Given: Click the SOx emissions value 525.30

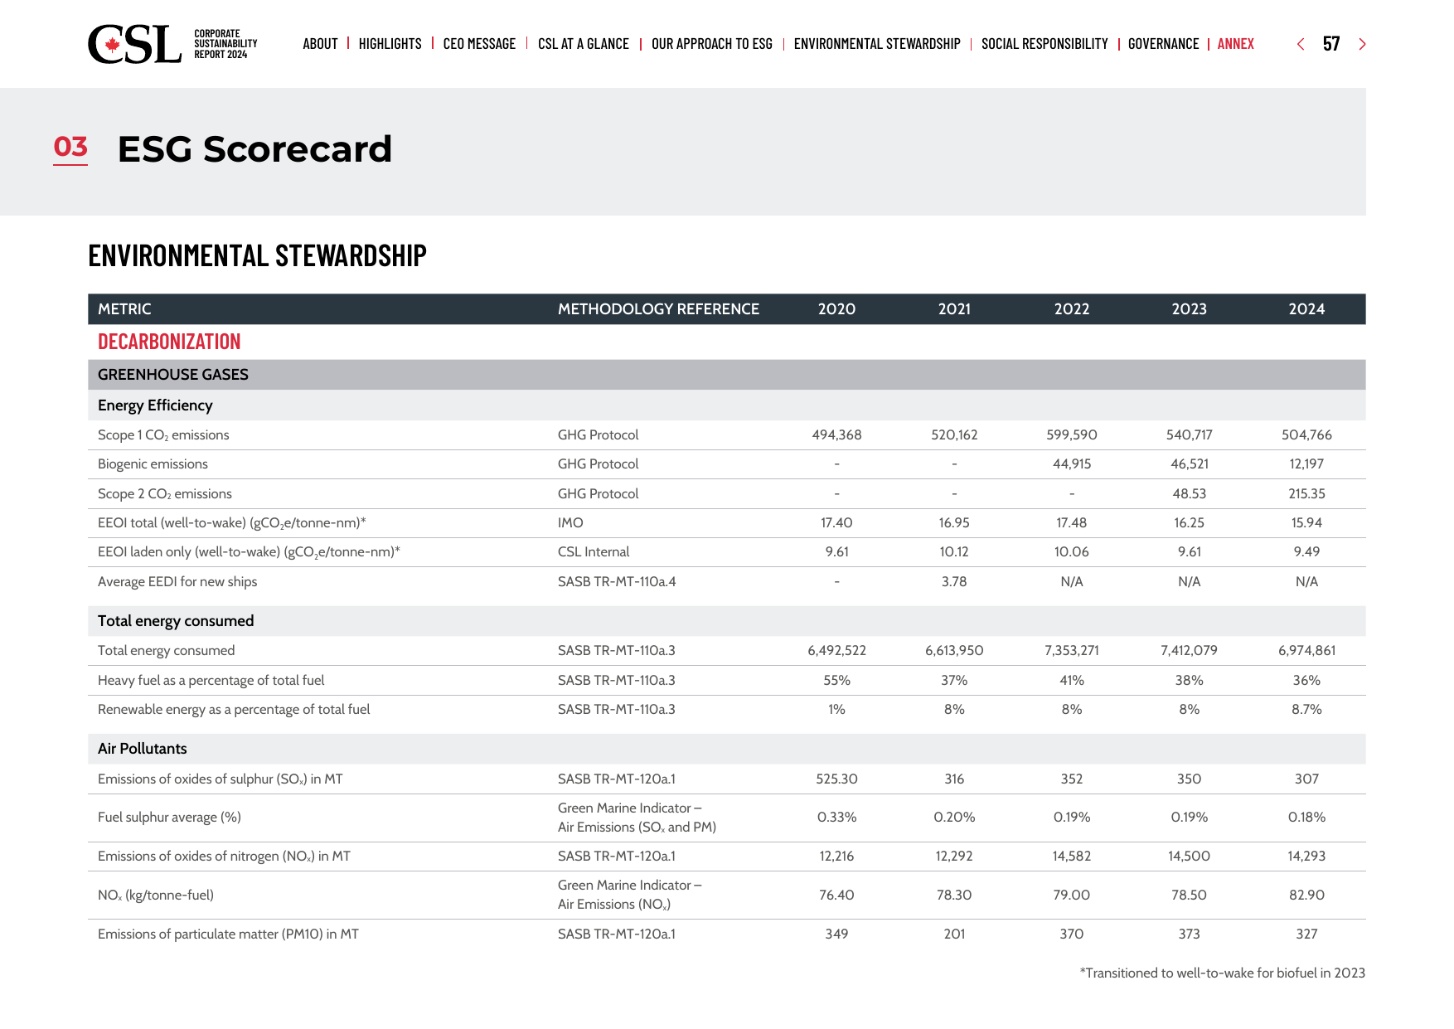Looking at the screenshot, I should [836, 779].
